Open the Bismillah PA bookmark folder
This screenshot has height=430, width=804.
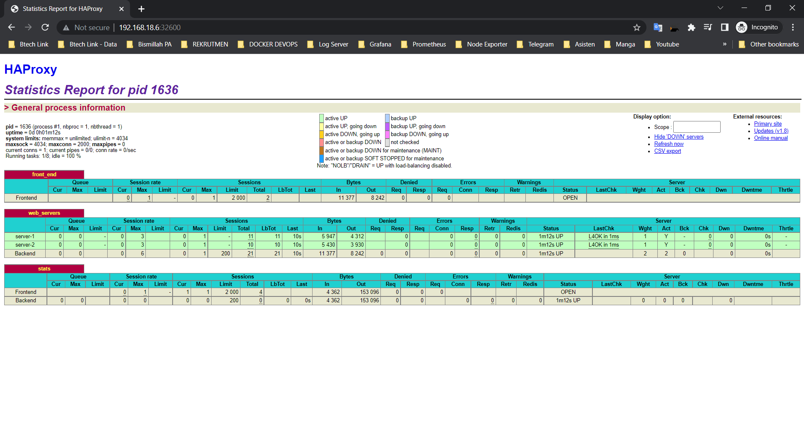(149, 44)
